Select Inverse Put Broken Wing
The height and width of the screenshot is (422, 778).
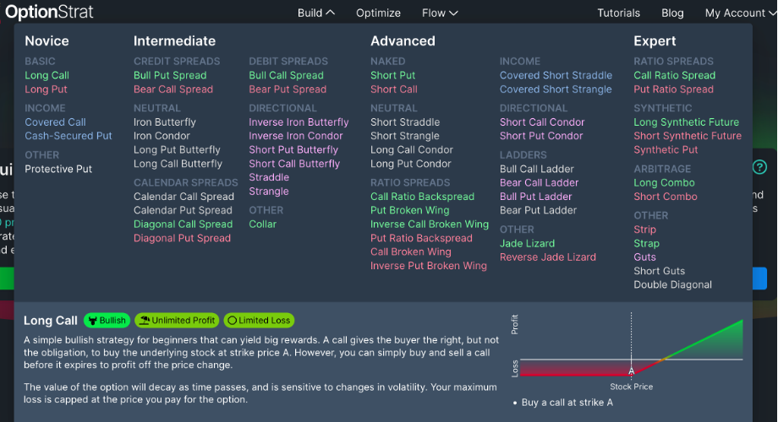(429, 266)
